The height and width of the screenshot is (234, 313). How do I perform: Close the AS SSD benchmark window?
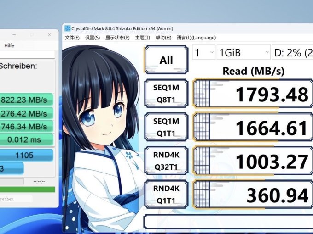(x=50, y=35)
